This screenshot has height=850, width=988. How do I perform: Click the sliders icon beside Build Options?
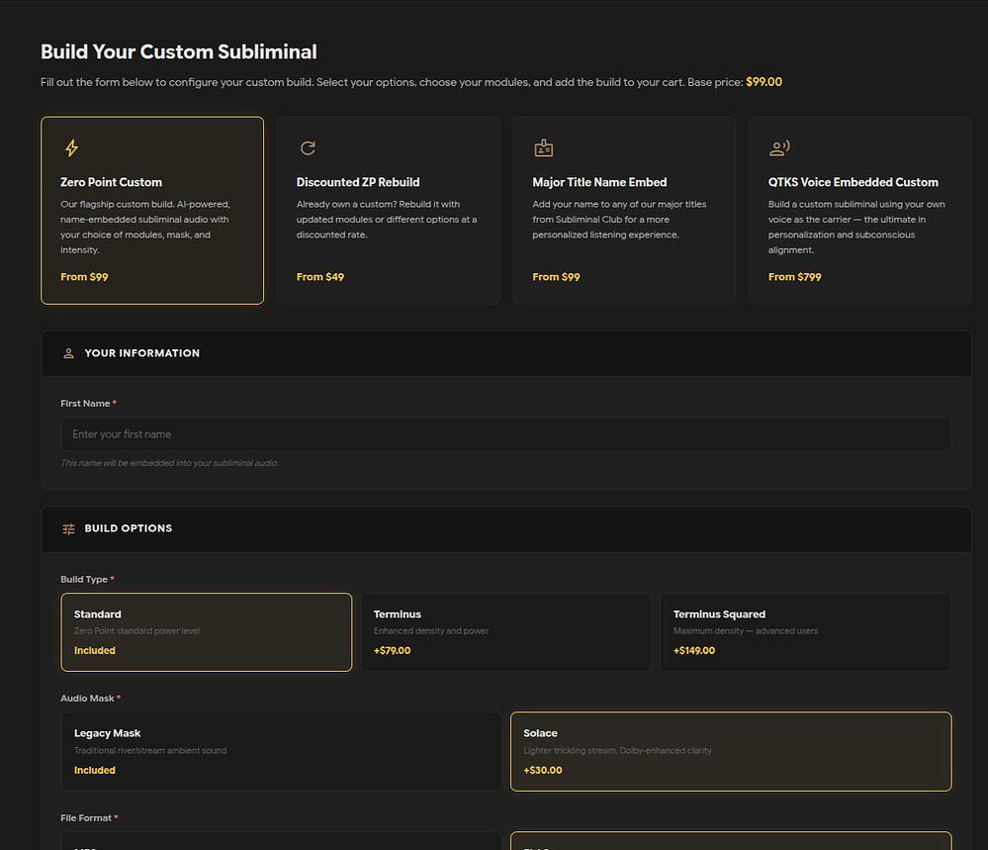coord(68,528)
